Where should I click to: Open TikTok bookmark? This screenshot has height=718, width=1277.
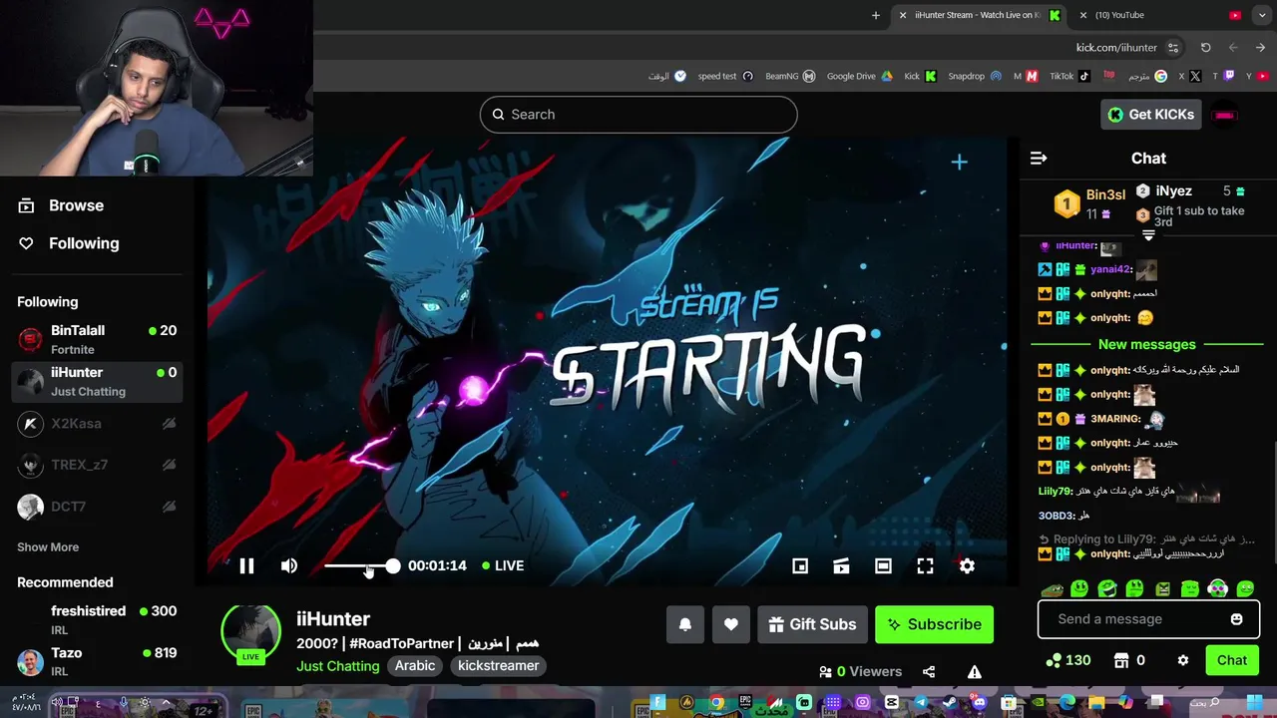tap(1068, 76)
